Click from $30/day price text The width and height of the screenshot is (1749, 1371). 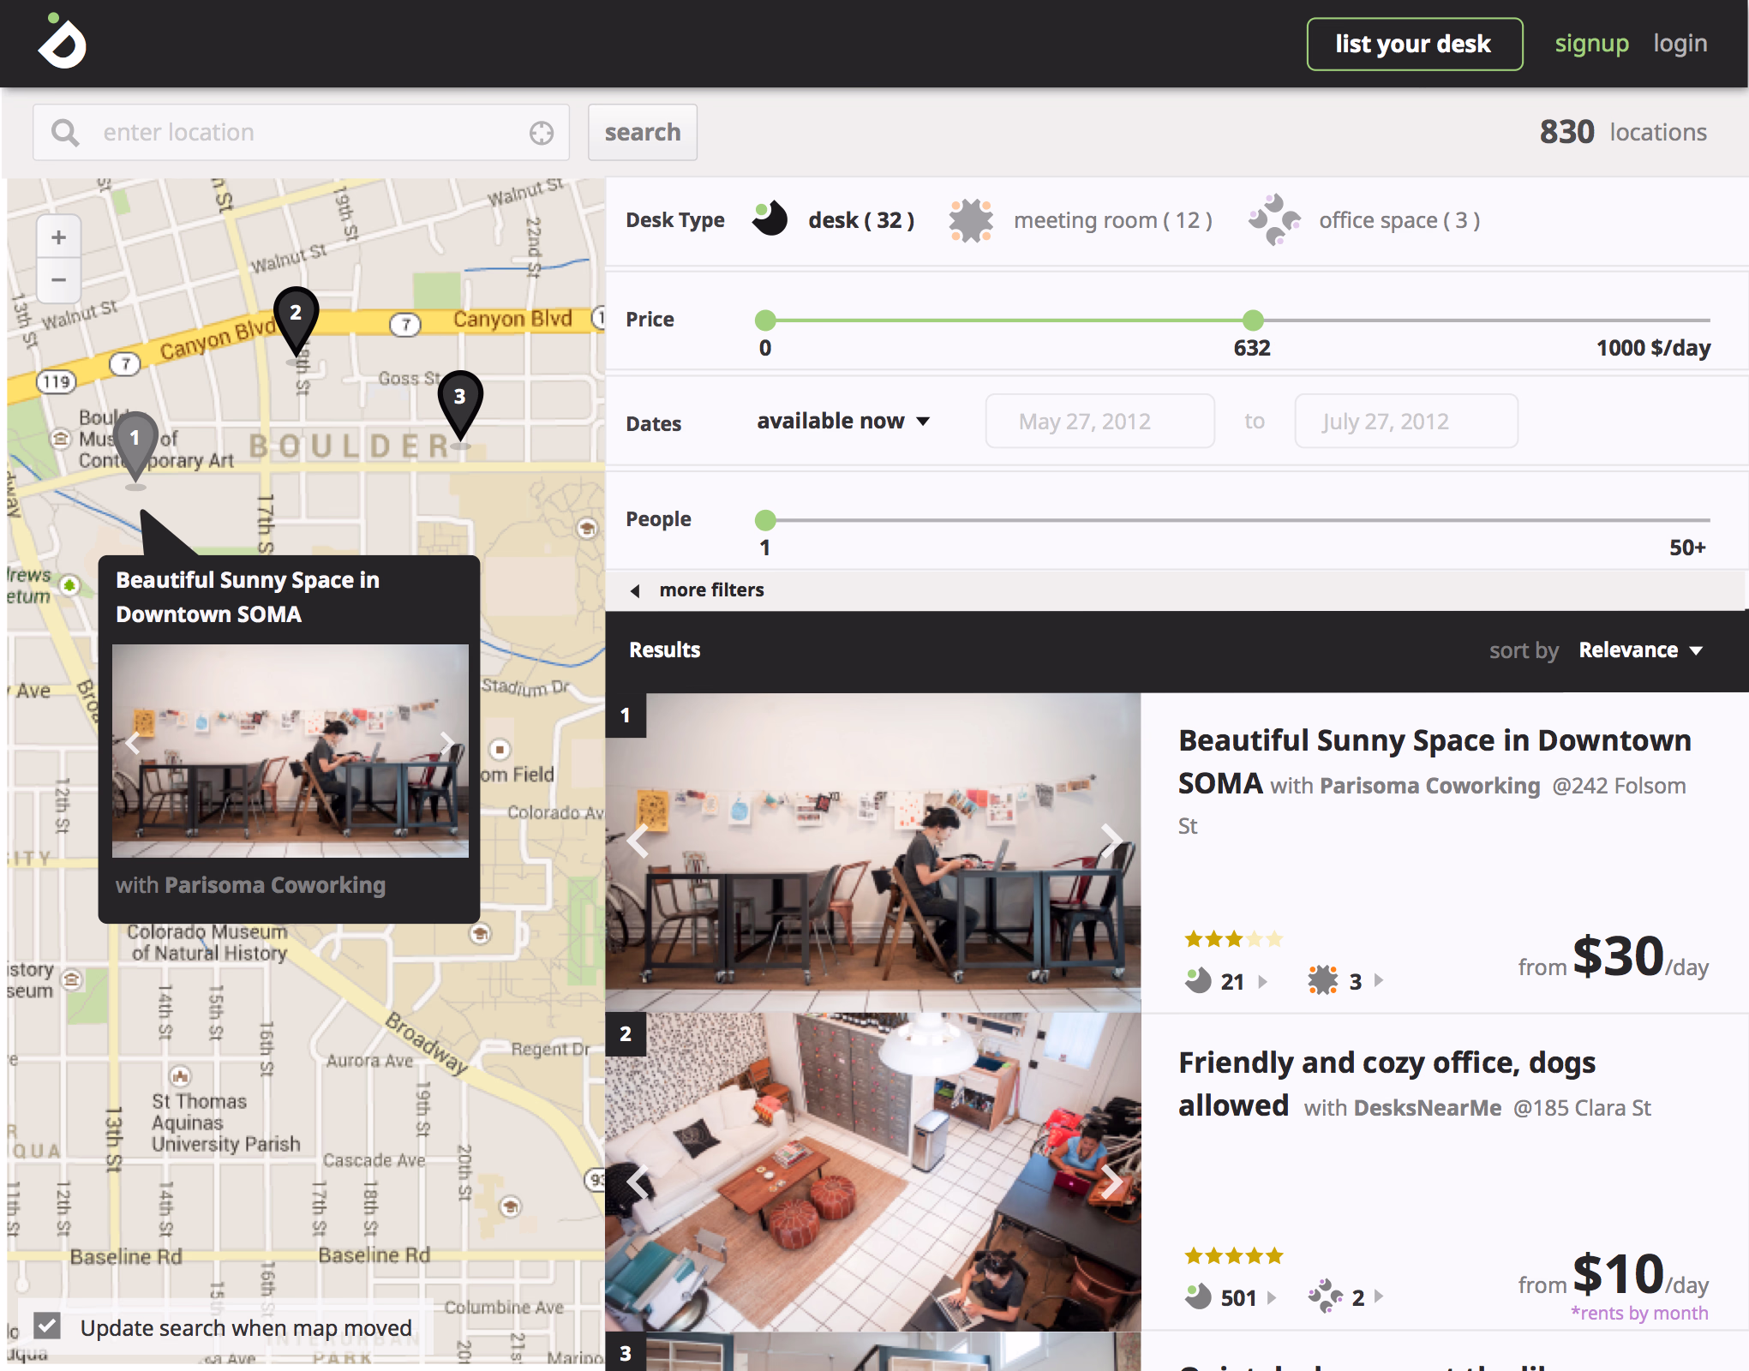[1614, 957]
